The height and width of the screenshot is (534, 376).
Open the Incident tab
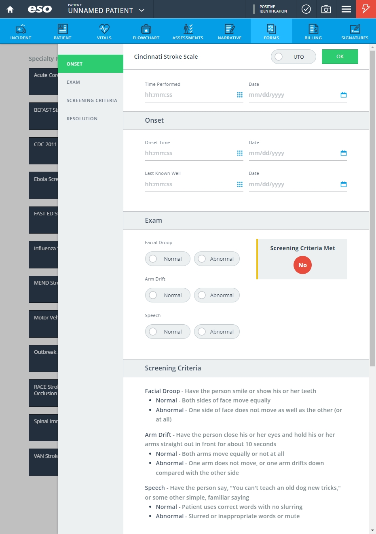21,31
